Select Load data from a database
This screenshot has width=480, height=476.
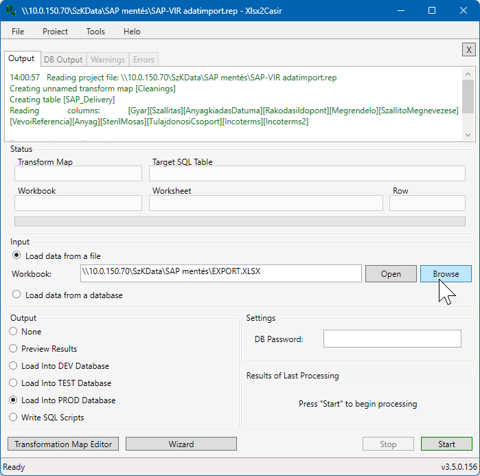click(67, 295)
